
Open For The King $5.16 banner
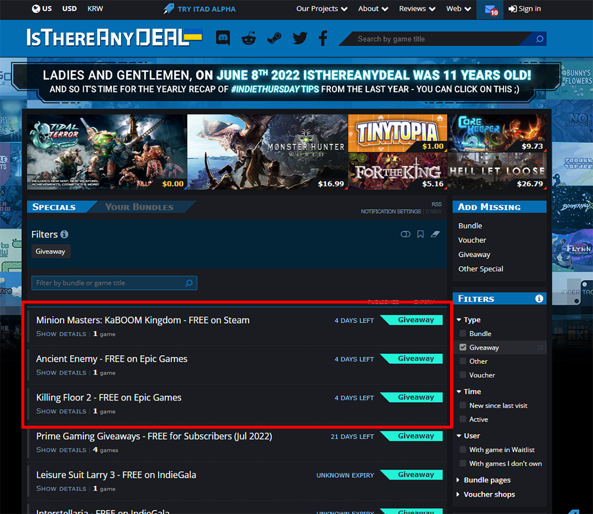(x=397, y=171)
